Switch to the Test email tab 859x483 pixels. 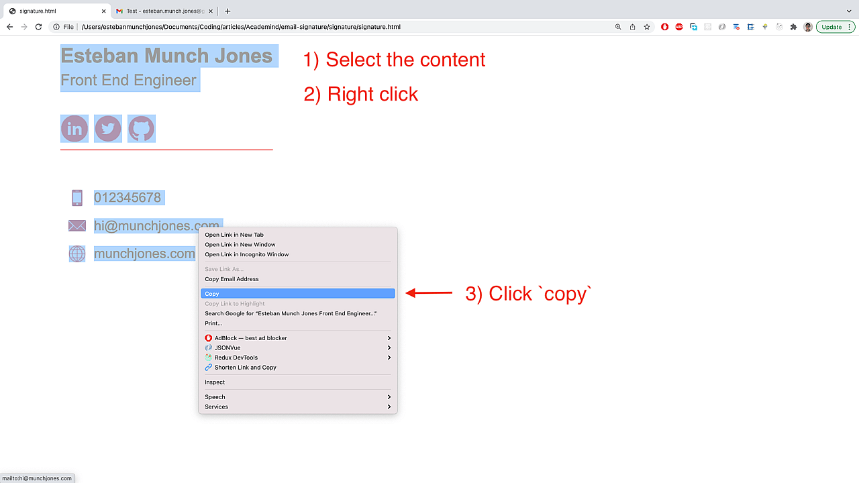coord(161,11)
